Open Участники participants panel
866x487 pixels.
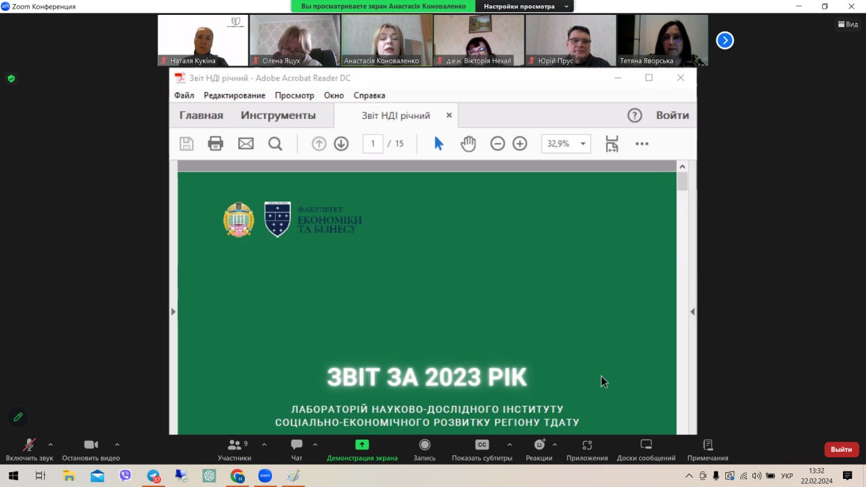[x=235, y=449]
